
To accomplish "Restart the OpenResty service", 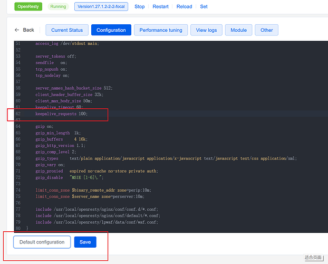I will (160, 6).
